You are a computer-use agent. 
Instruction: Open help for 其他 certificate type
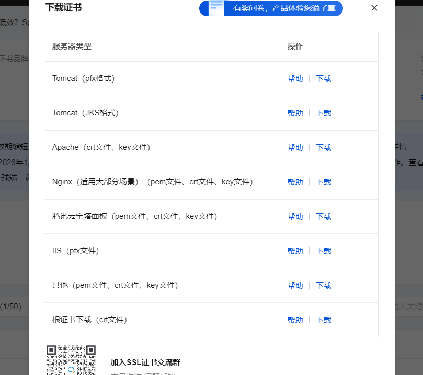pyautogui.click(x=295, y=286)
